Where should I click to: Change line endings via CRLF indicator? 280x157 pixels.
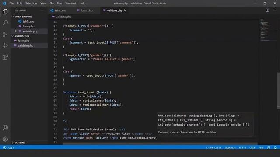click(252, 147)
